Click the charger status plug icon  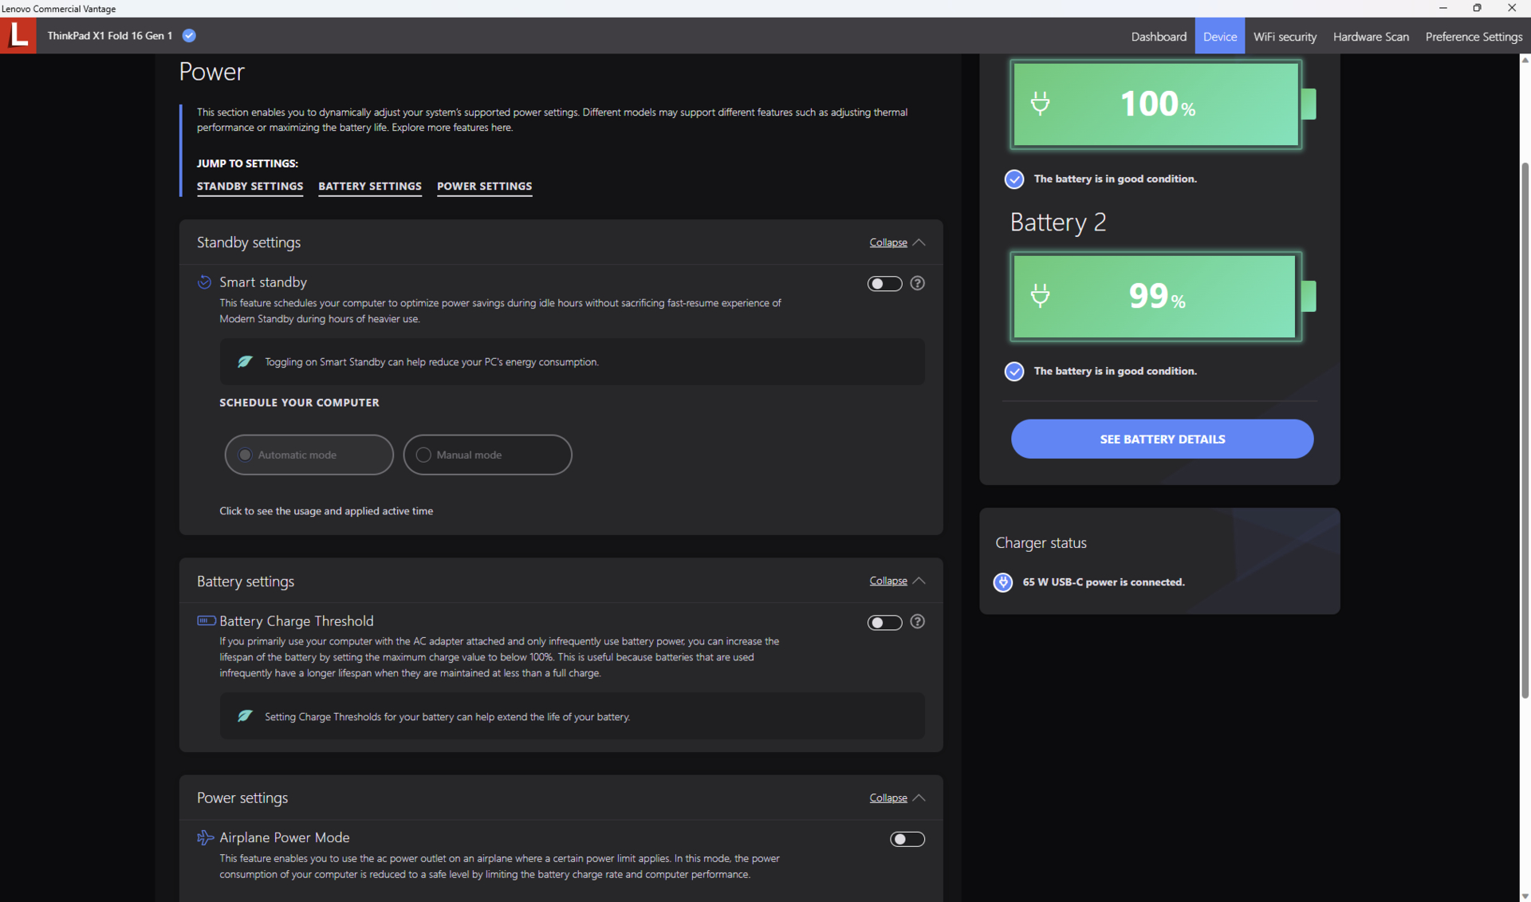tap(1002, 582)
